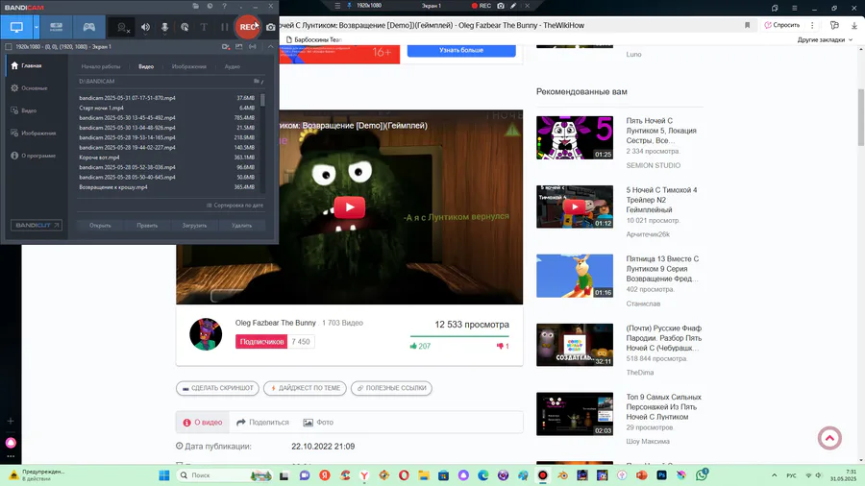Click browser bookmark icon in address bar
This screenshot has width=865, height=486.
[x=748, y=25]
